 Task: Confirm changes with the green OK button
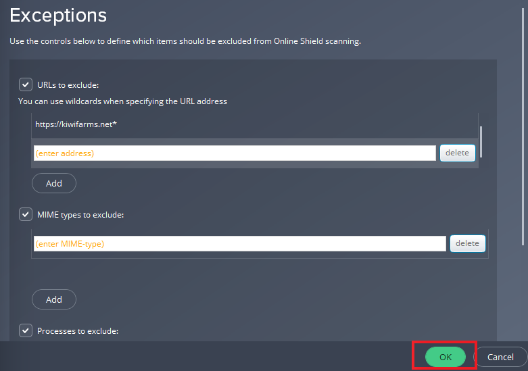[x=445, y=357]
